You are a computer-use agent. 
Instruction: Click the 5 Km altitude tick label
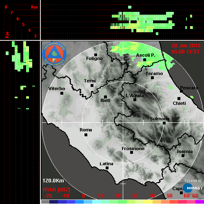coord(23,24)
